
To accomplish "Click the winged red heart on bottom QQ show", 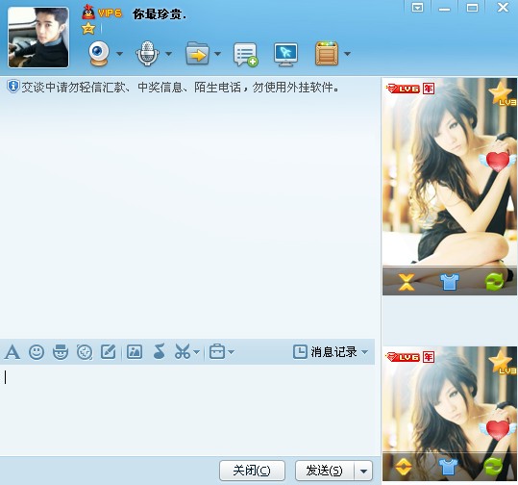I will [498, 429].
